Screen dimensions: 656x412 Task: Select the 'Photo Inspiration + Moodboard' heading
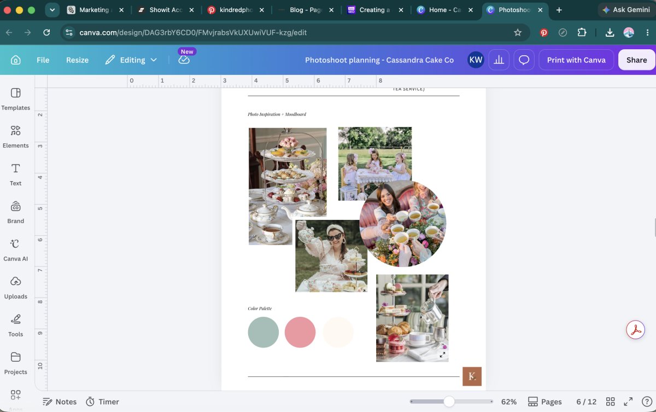coord(277,114)
